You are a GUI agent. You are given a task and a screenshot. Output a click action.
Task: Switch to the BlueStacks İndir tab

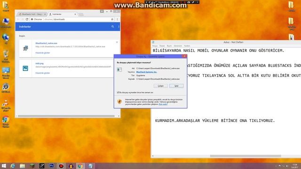(x=32, y=14)
